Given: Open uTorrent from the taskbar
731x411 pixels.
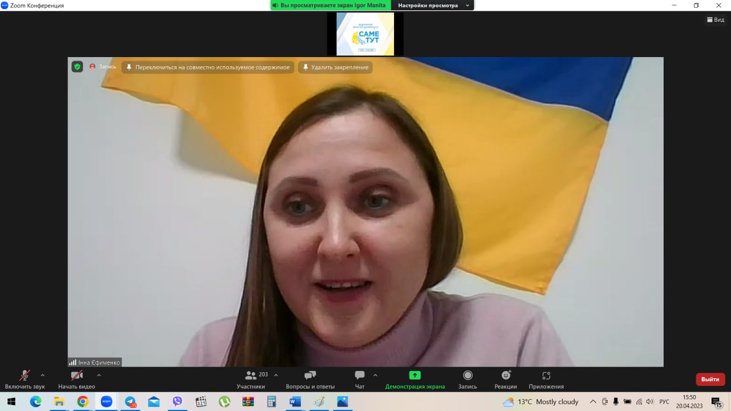Looking at the screenshot, I should [224, 401].
